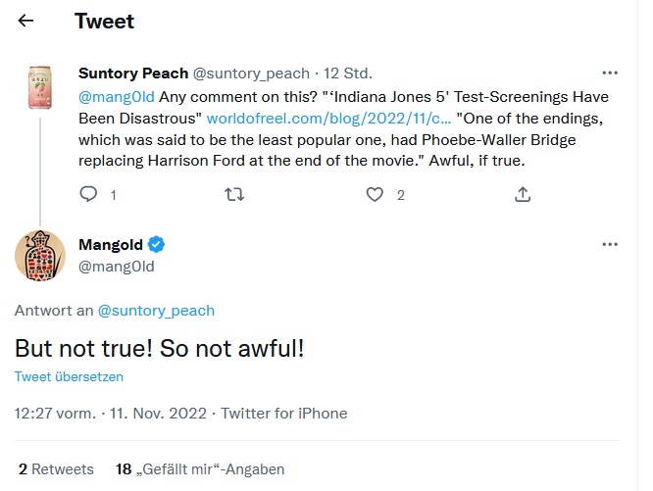
Task: Open the three-dot menu on Suntory Peach tweet
Action: 610,74
